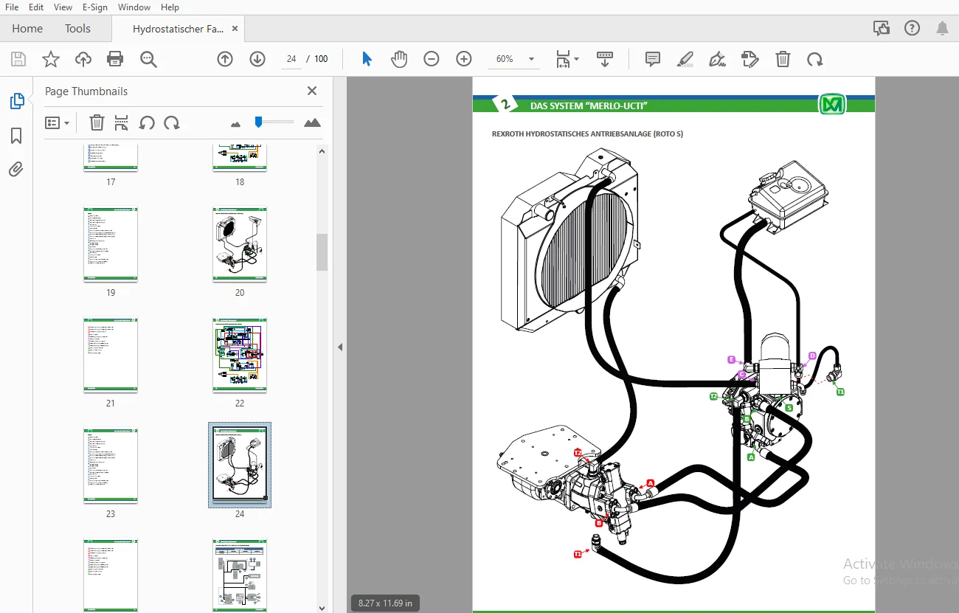The image size is (959, 613).
Task: Rotate thumbnails clockwise
Action: pyautogui.click(x=172, y=122)
